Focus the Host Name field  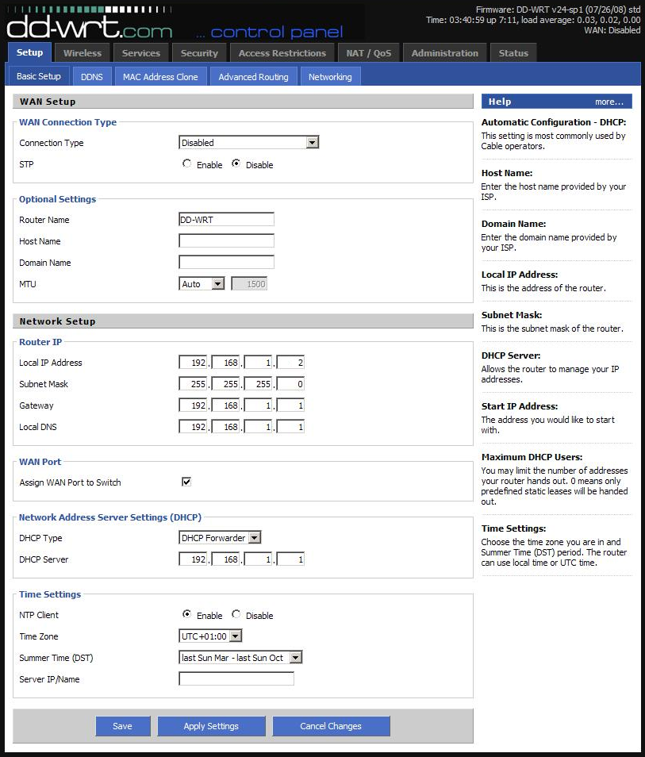226,240
